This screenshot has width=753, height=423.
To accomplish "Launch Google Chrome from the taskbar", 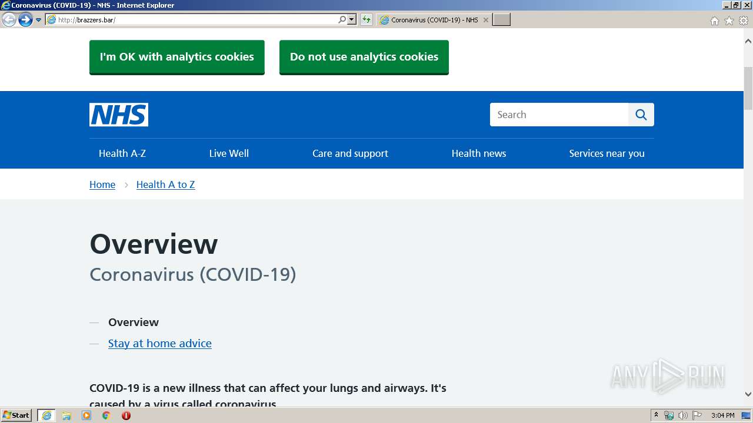I will click(x=106, y=415).
